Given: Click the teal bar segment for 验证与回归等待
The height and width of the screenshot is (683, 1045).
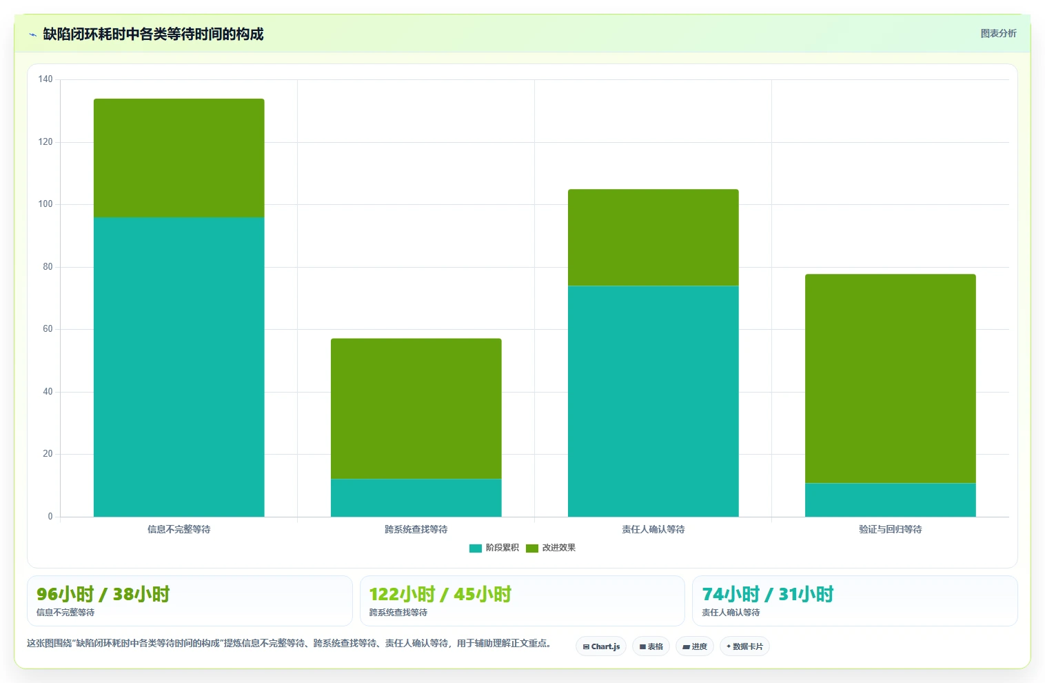Looking at the screenshot, I should 891,500.
